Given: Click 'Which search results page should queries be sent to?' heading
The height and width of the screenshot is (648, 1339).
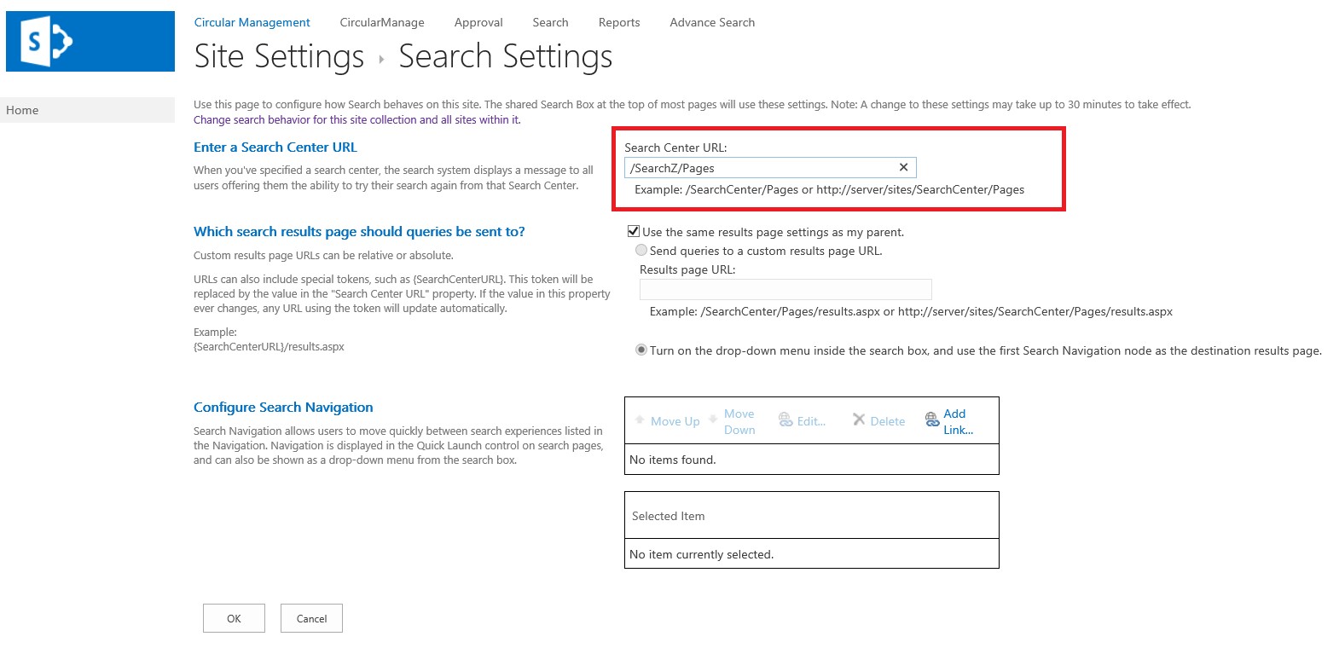Looking at the screenshot, I should pos(359,231).
